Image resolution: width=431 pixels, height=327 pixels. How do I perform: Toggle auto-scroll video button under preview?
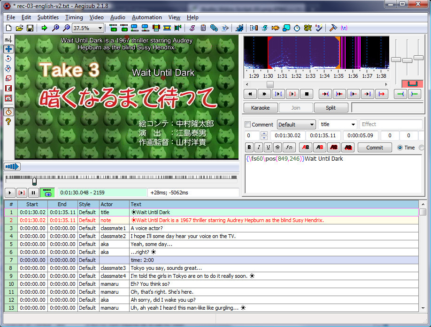(46, 193)
